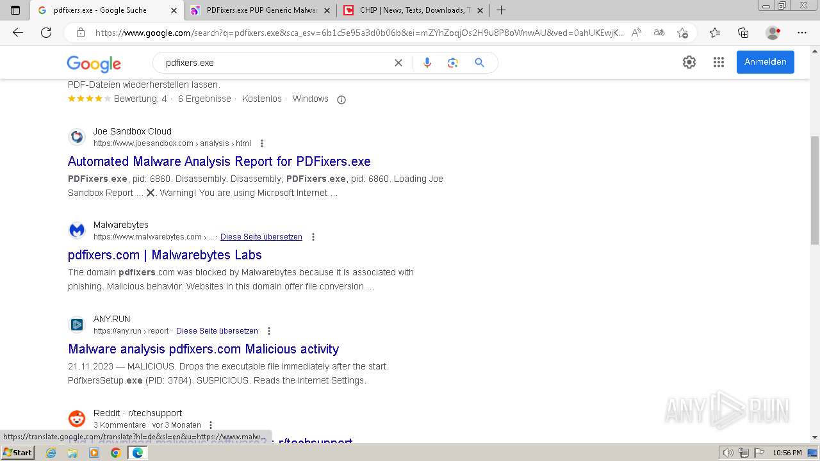Open Google apps grid
This screenshot has width=820, height=461.
coord(719,62)
